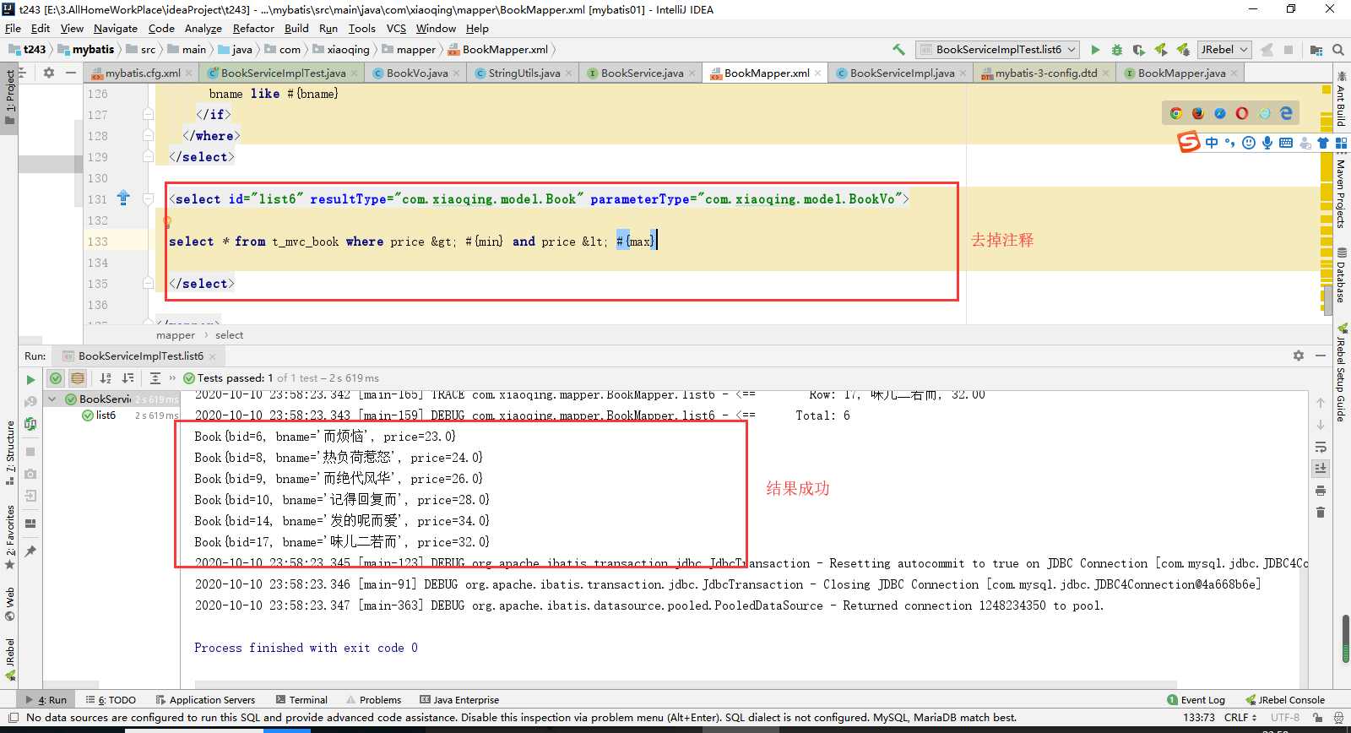The image size is (1351, 733).
Task: Run BookServiceImplTest.list6 with green play icon
Action: coord(1095,50)
